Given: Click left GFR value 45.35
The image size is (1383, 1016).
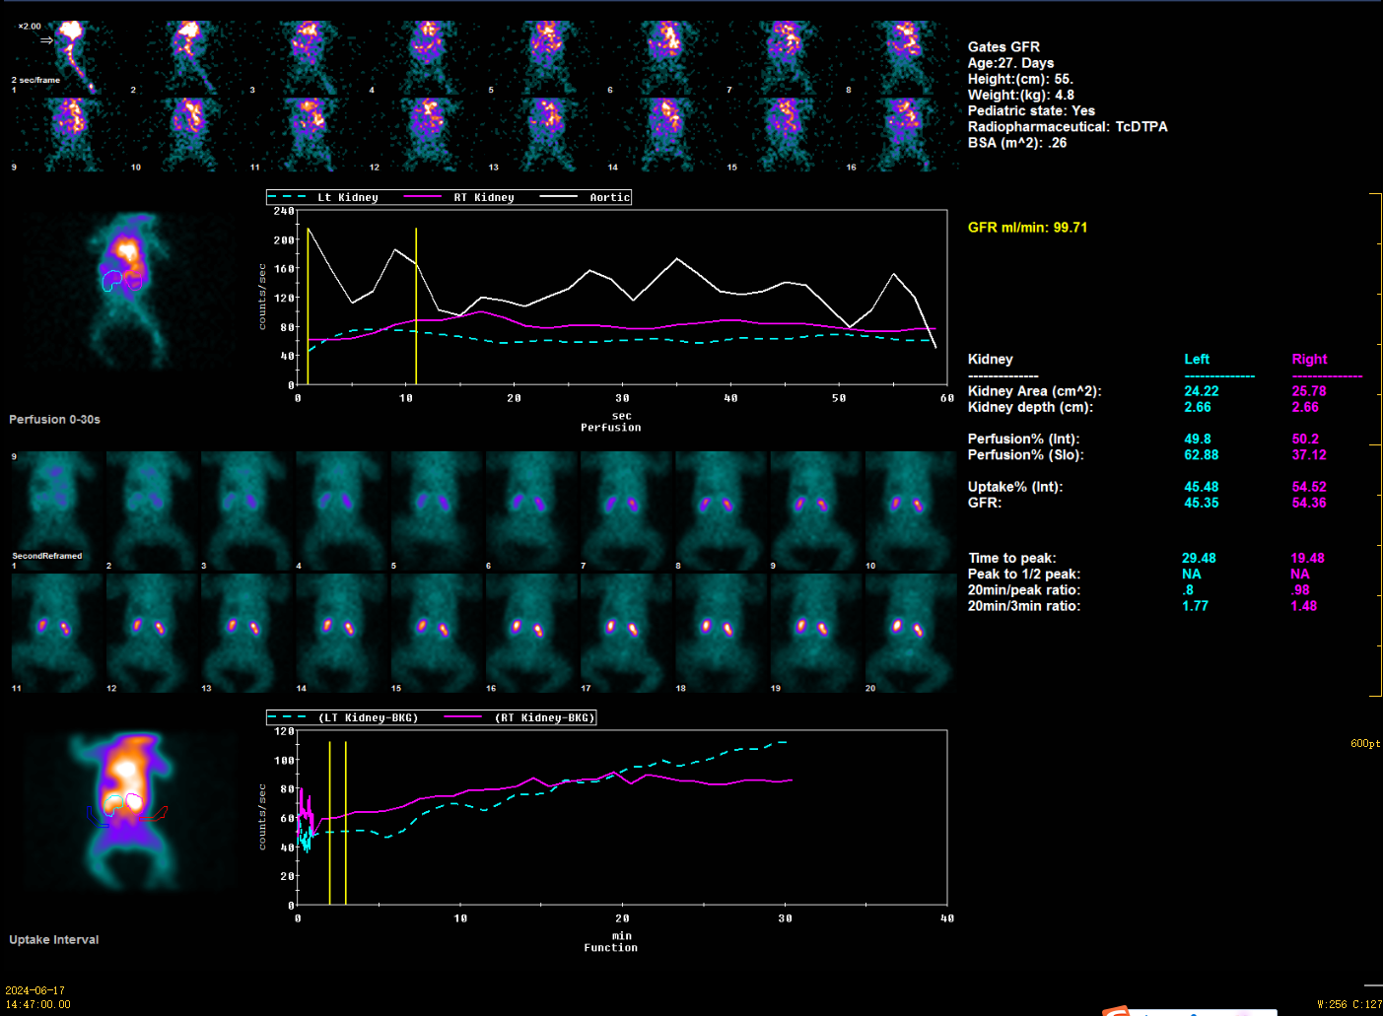Looking at the screenshot, I should [1201, 502].
